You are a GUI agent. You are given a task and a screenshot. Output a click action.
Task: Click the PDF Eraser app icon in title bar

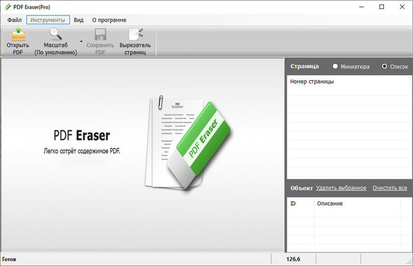(x=8, y=7)
